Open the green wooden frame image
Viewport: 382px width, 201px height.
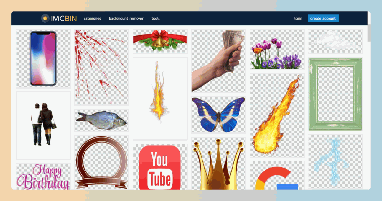tap(336, 94)
